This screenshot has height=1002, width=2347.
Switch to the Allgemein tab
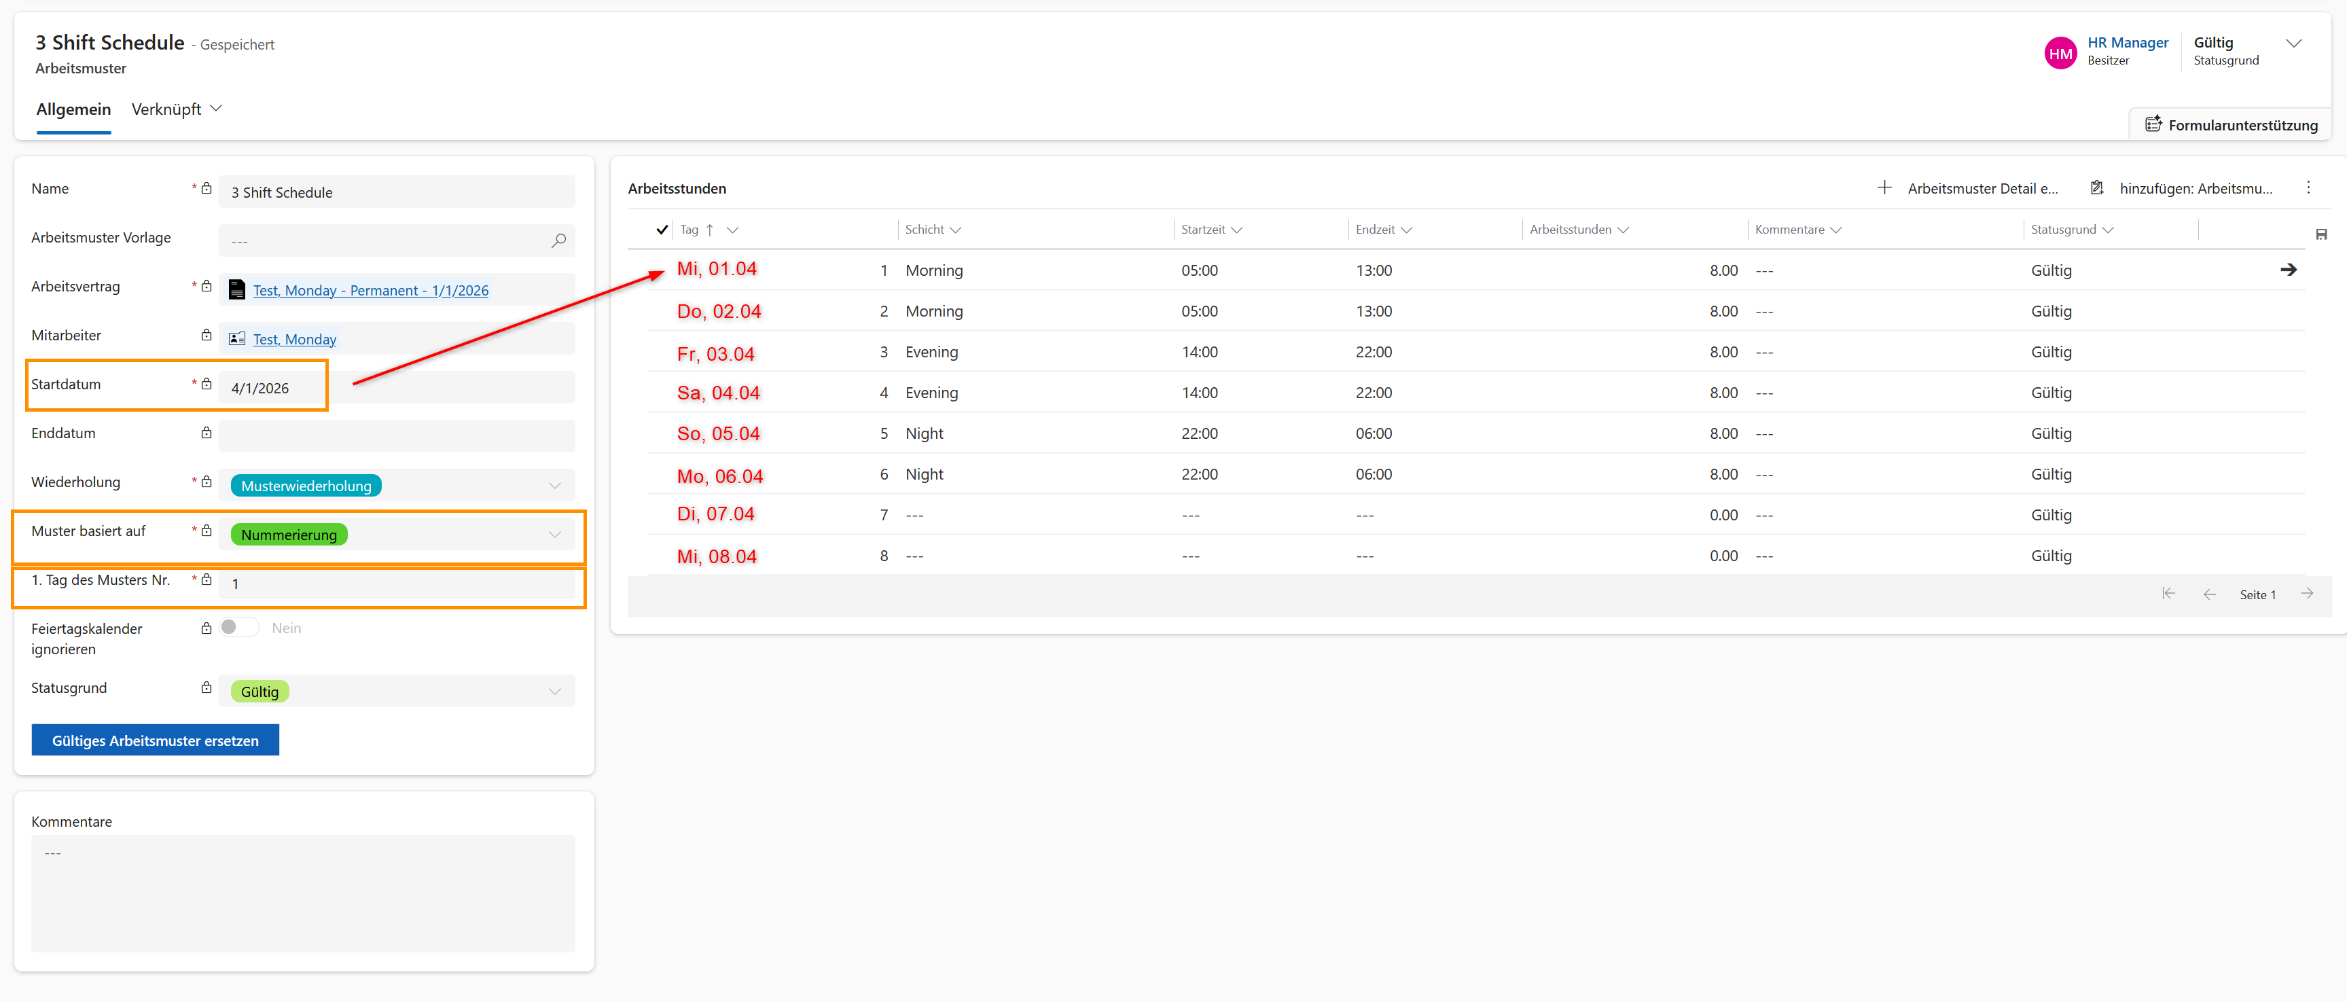coord(73,109)
